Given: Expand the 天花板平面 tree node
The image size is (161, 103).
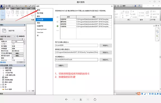Looking at the screenshot, I should click(3, 73).
